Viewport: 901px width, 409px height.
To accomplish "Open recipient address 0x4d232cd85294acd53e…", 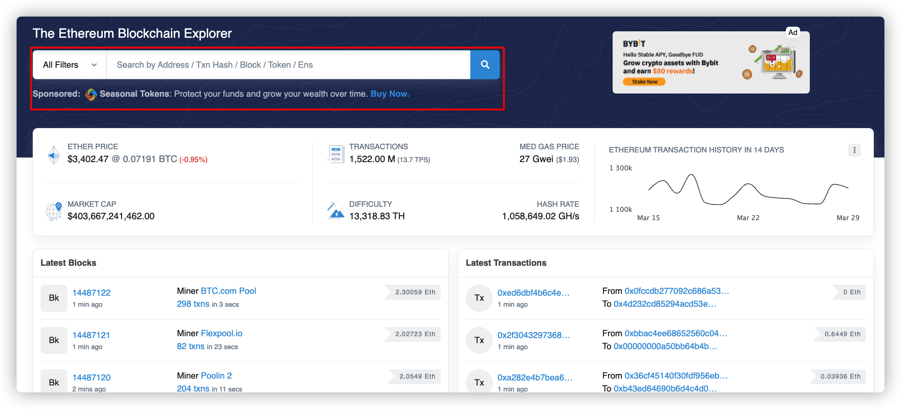I will pyautogui.click(x=665, y=304).
